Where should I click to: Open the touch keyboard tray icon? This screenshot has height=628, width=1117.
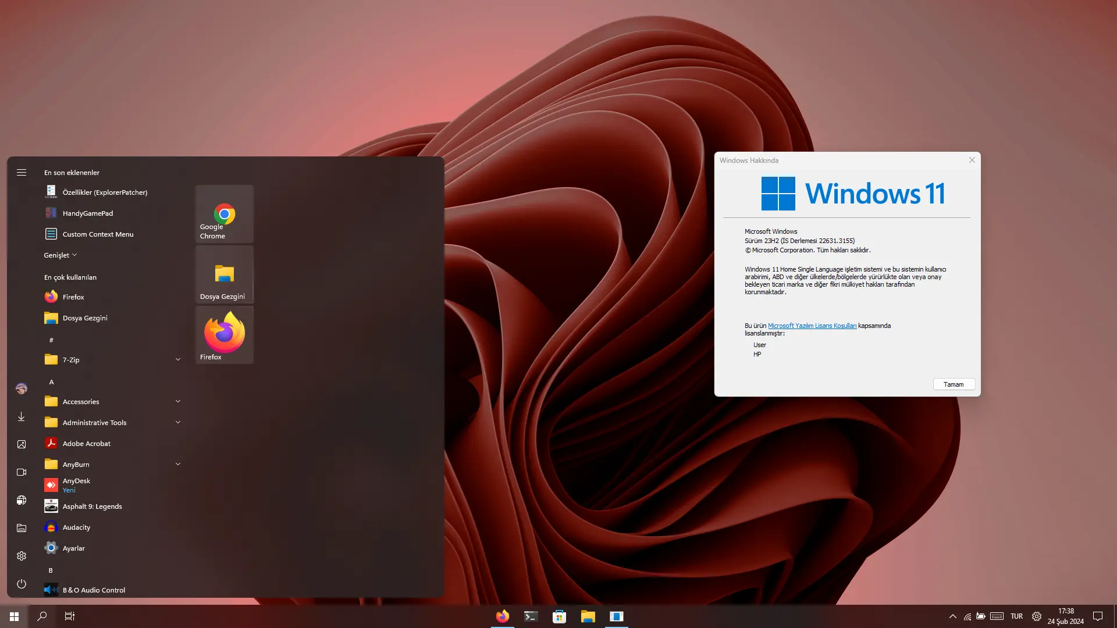click(x=997, y=616)
